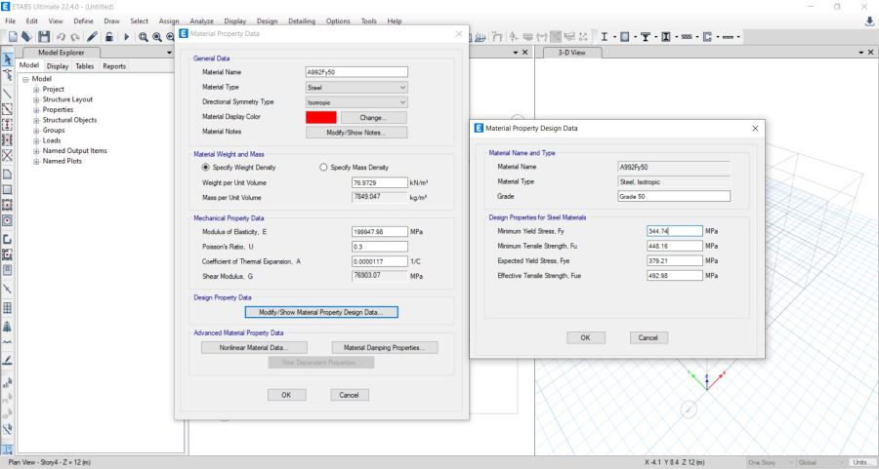Viewport: 879px width, 469px height.
Task: Open the Define menu
Action: [x=84, y=21]
